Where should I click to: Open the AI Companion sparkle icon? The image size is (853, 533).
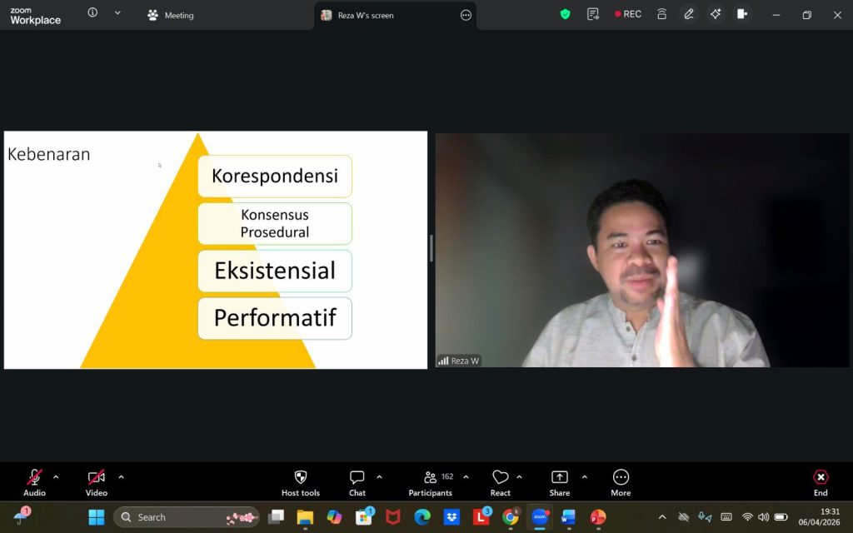tap(716, 14)
